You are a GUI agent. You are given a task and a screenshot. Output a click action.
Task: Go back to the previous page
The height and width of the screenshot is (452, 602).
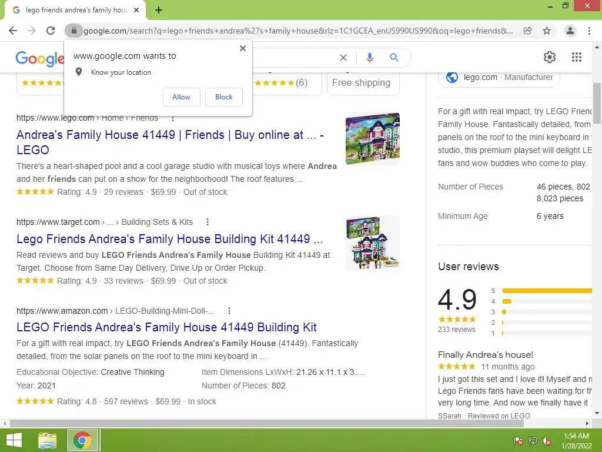point(13,31)
